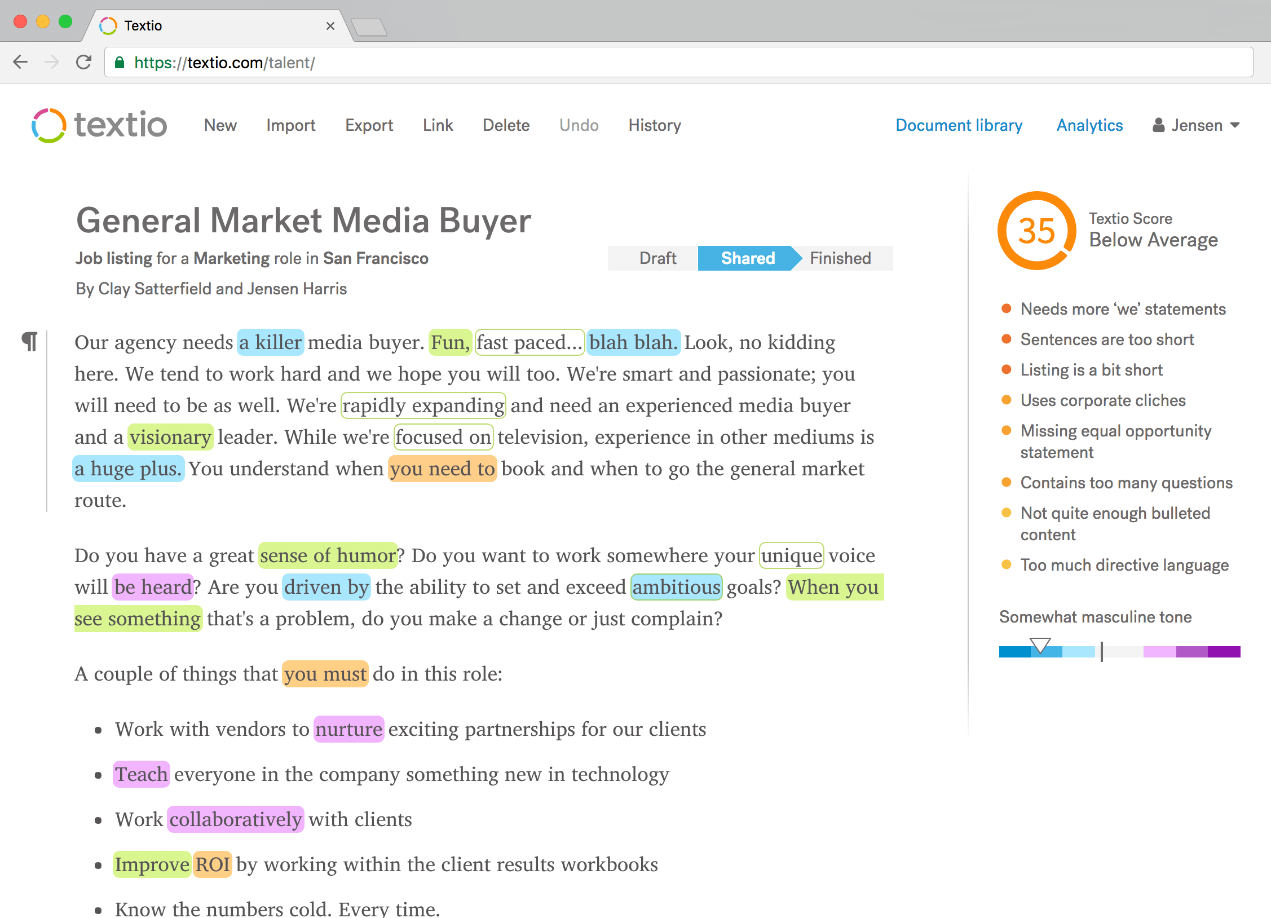
Task: Click the green secure padlock icon
Action: pos(120,62)
